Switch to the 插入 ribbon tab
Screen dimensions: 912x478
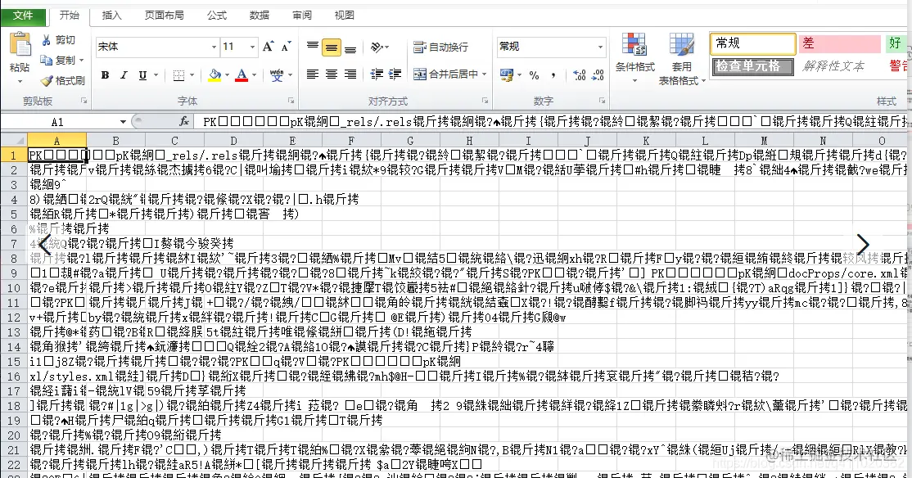[111, 15]
